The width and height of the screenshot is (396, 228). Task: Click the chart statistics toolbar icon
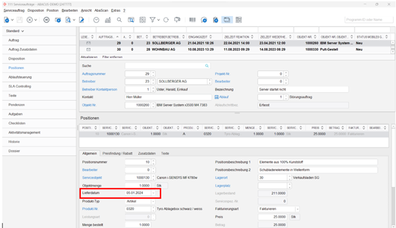pyautogui.click(x=108, y=20)
